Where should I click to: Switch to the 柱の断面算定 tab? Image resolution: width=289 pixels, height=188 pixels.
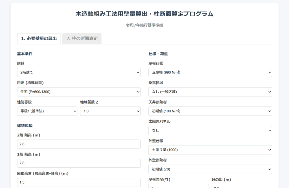pyautogui.click(x=82, y=39)
